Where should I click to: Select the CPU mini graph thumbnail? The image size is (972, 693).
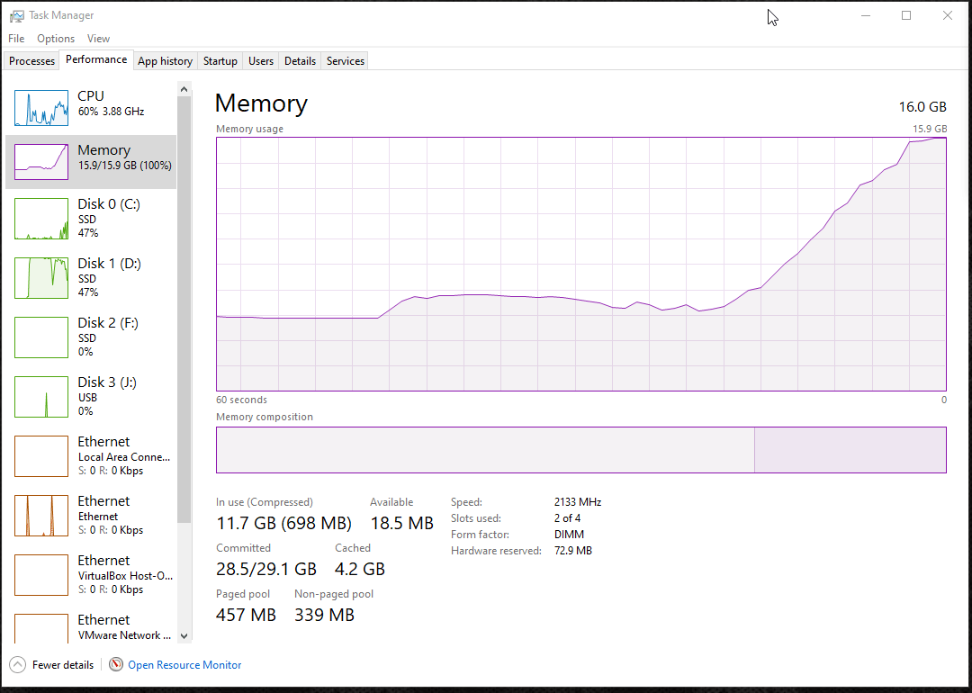point(41,108)
